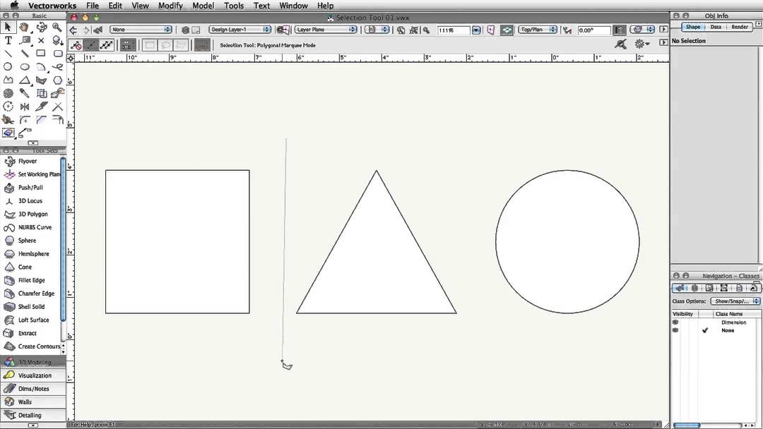Viewport: 763px width, 429px height.
Task: Select the 2D Locus X tool
Action: point(42,40)
